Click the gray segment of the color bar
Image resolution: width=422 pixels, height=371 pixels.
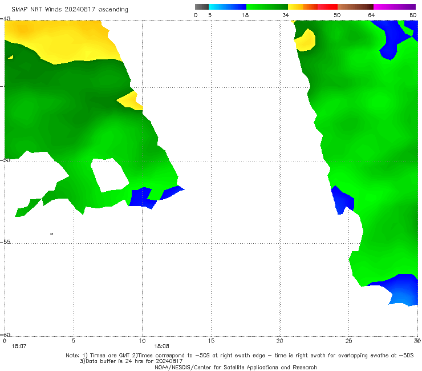[x=202, y=7]
